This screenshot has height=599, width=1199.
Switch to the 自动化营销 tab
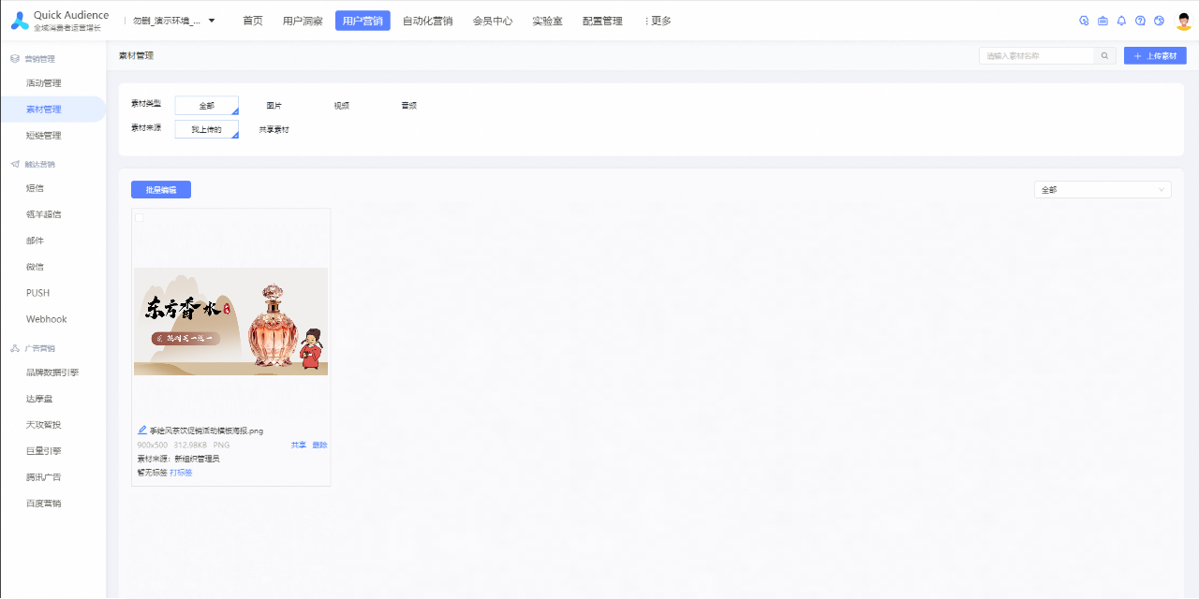click(426, 20)
